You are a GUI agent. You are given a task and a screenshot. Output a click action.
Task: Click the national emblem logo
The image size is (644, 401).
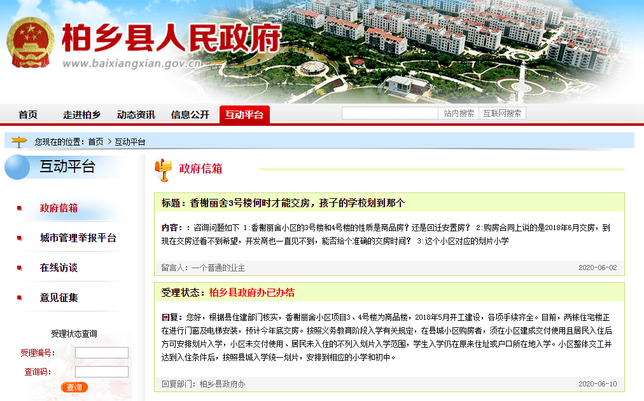30,42
